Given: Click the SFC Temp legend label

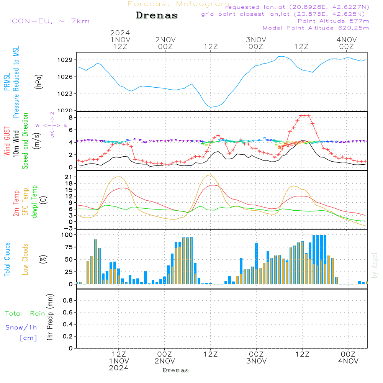Looking at the screenshot, I should [x=25, y=202].
